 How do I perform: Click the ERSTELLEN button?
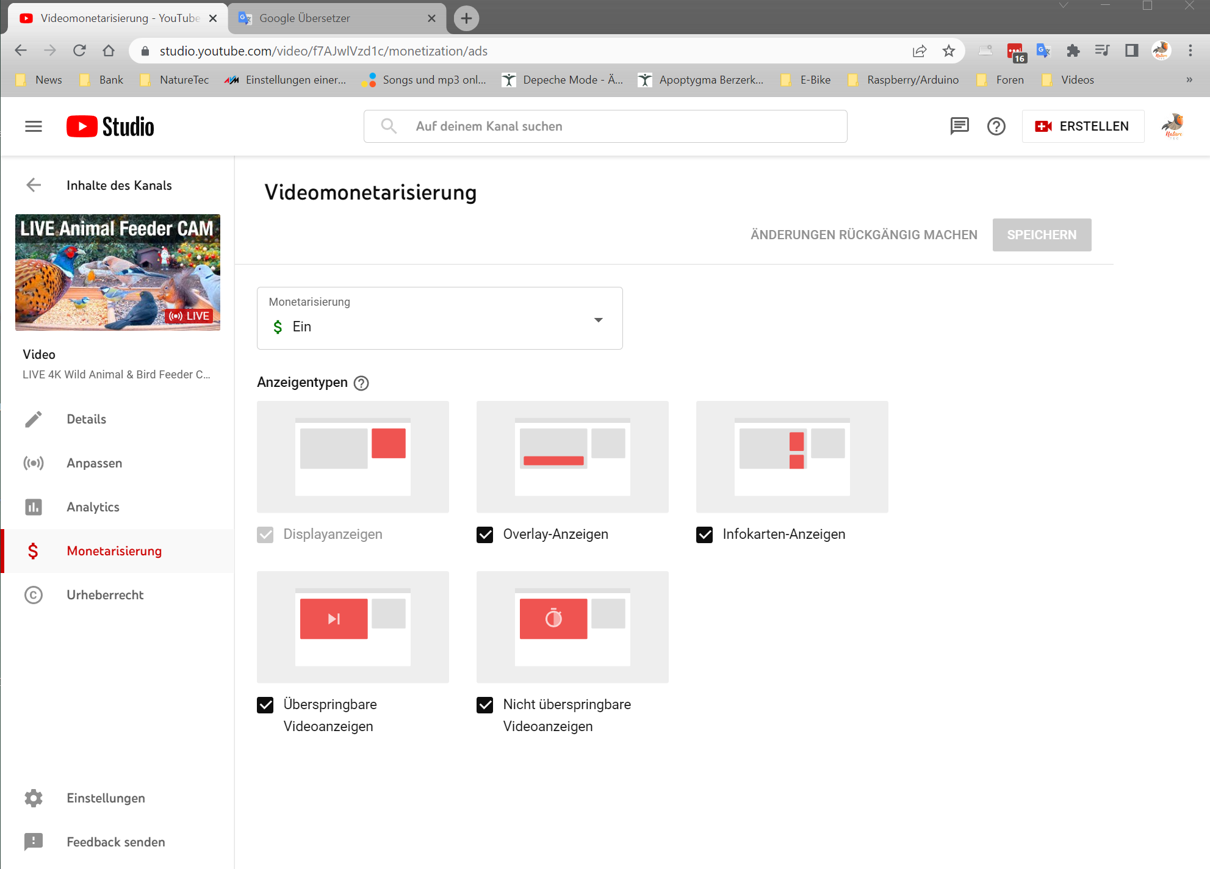pos(1082,126)
